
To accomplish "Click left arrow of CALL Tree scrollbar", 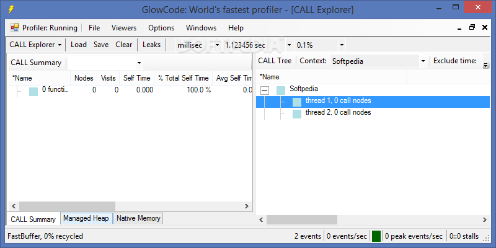I will click(261, 219).
